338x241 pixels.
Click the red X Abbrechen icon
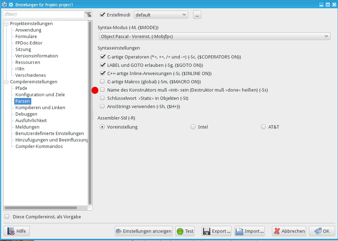click(277, 231)
